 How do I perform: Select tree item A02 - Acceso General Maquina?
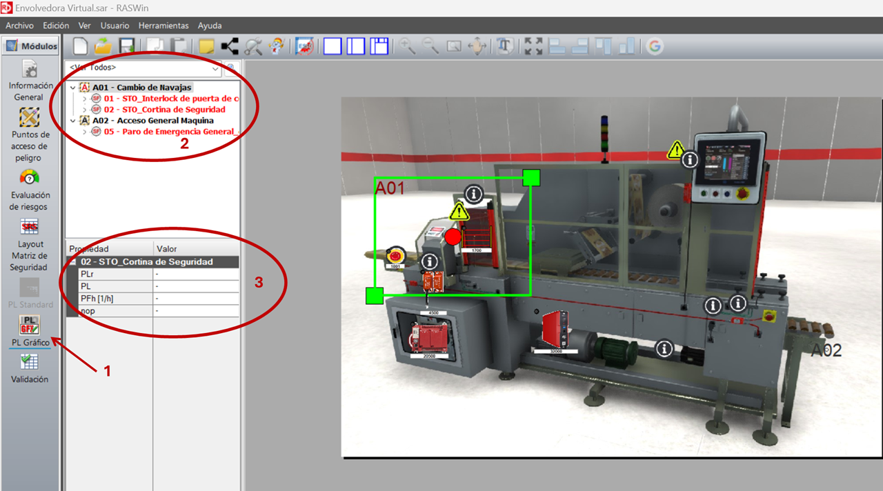(153, 121)
